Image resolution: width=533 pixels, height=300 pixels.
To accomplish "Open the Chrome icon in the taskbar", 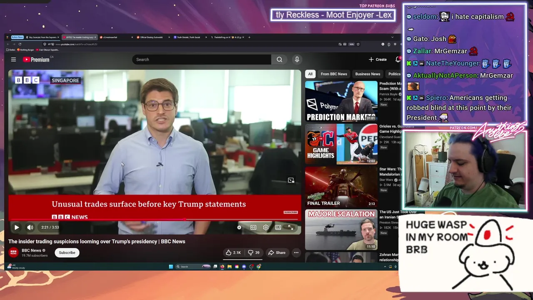I will point(259,267).
